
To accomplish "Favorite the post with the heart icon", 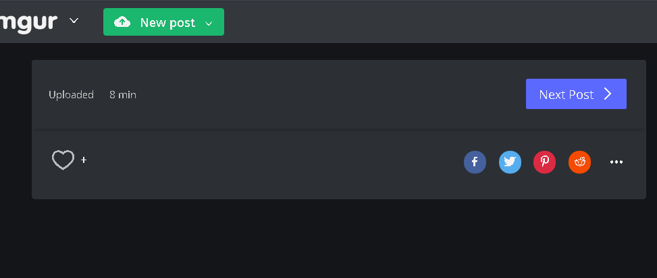I will click(63, 160).
